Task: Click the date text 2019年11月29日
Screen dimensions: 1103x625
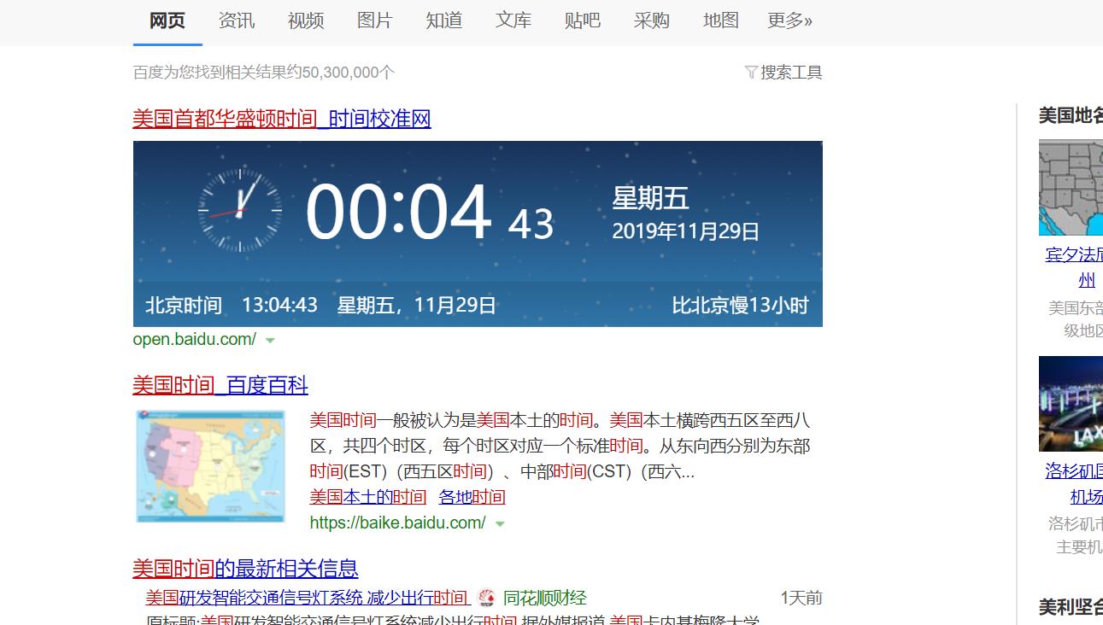Action: 685,231
